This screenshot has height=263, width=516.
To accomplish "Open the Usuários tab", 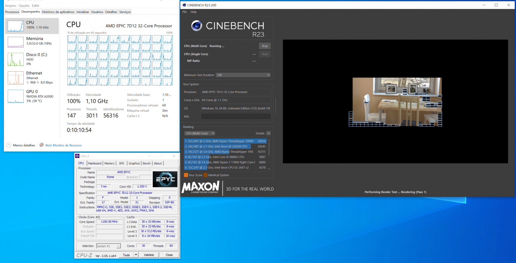I will pos(97,12).
